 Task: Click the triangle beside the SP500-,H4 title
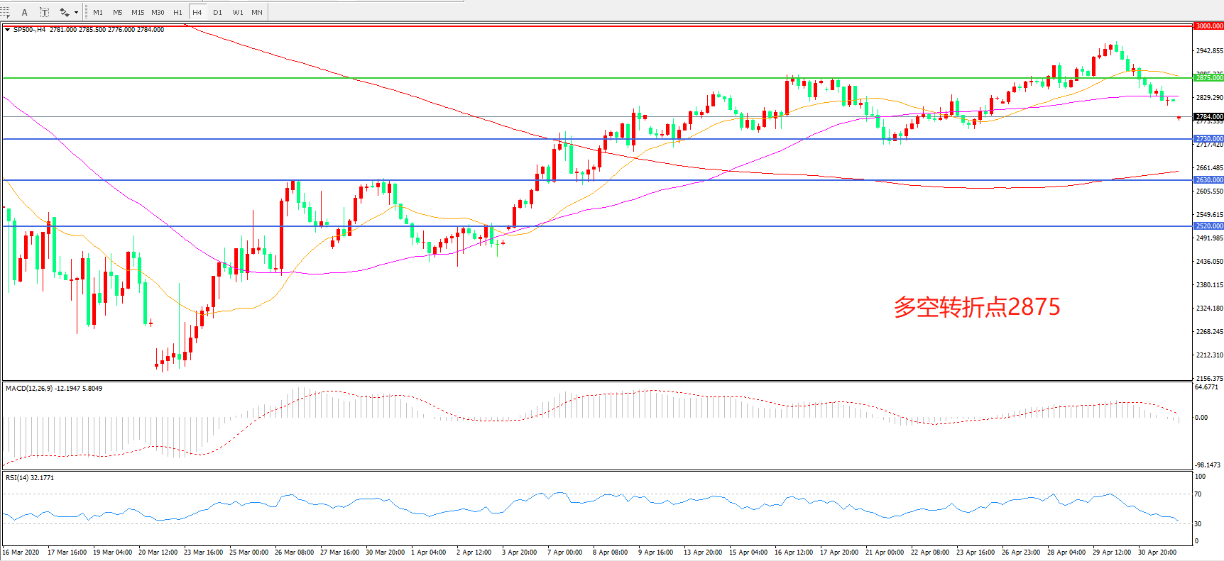[x=7, y=30]
